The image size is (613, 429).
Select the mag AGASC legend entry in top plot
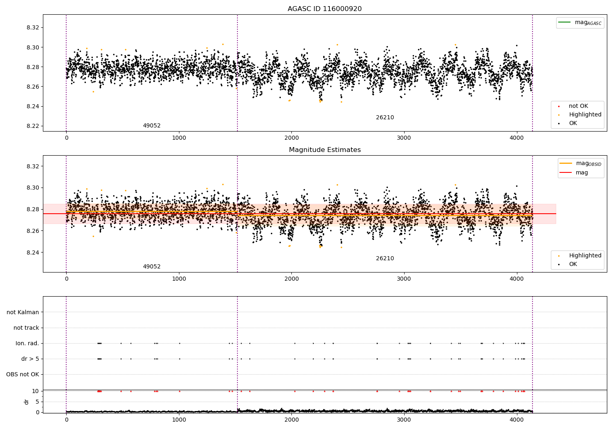pos(580,22)
